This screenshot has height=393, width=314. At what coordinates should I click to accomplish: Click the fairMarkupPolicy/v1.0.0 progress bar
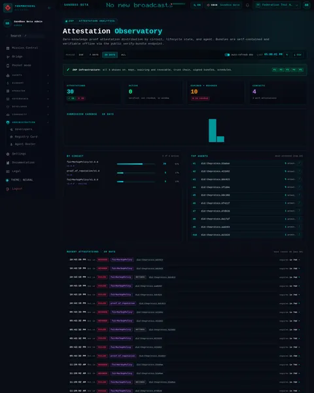136,181
